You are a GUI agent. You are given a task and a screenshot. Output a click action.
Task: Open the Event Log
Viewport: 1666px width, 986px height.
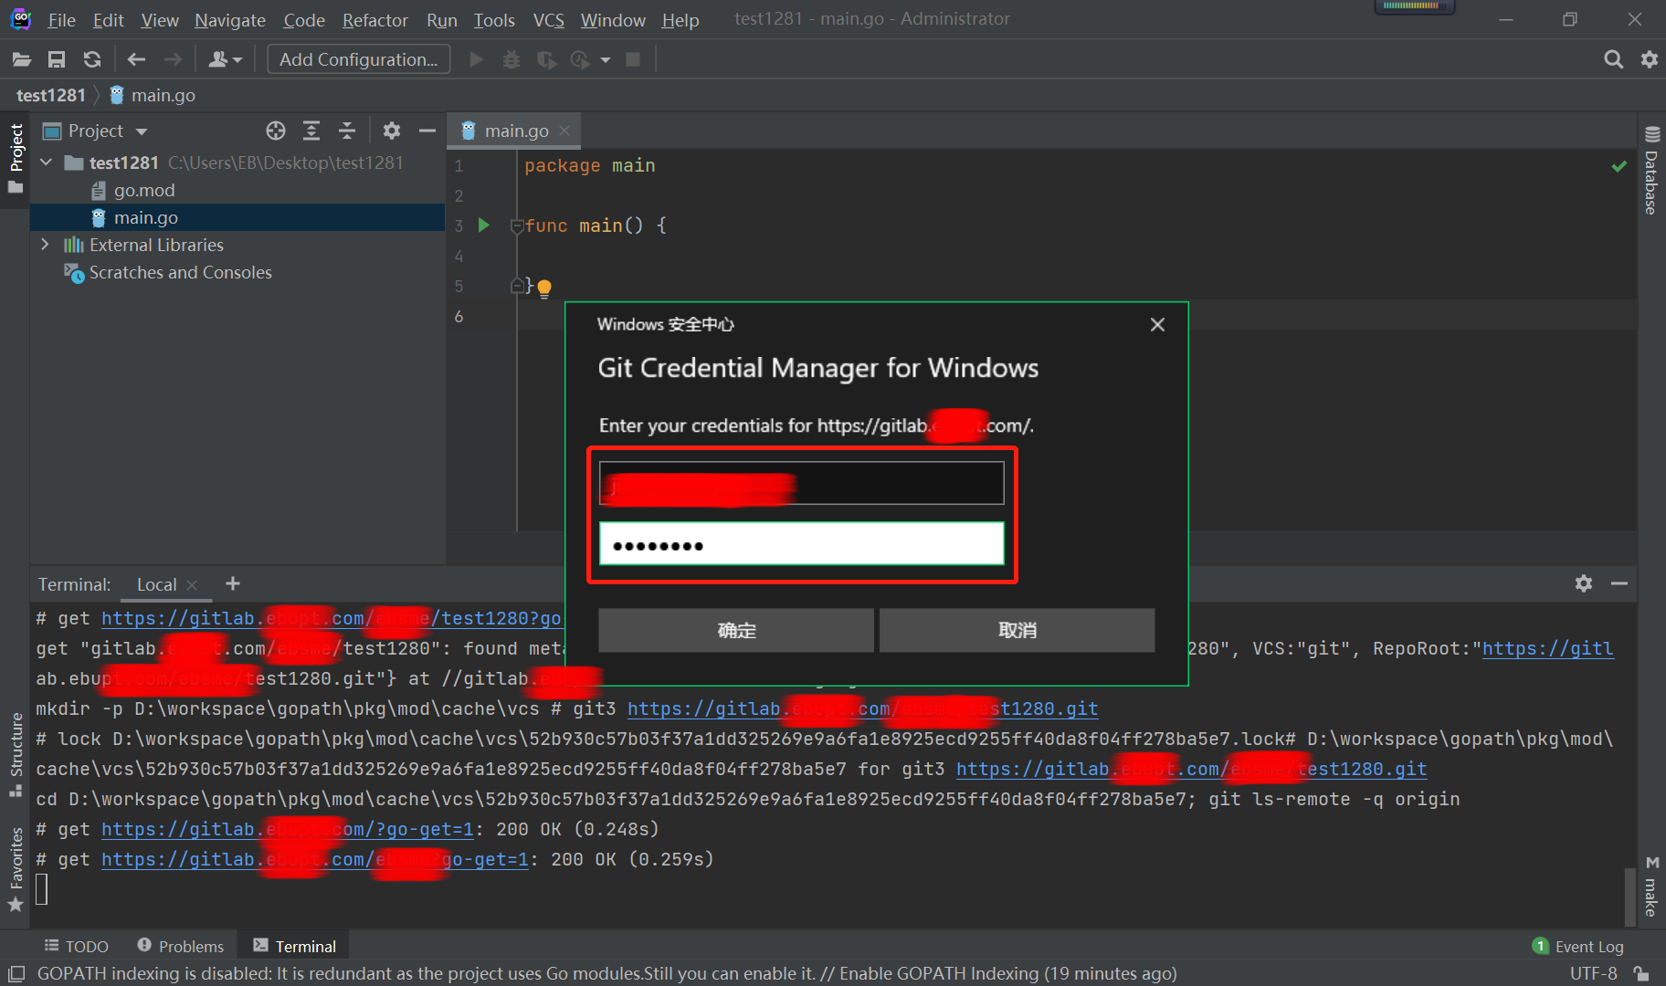1578,947
